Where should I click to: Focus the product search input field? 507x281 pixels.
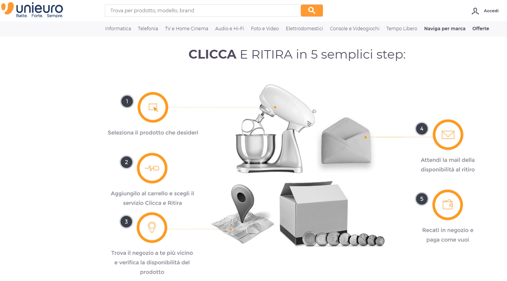[203, 10]
